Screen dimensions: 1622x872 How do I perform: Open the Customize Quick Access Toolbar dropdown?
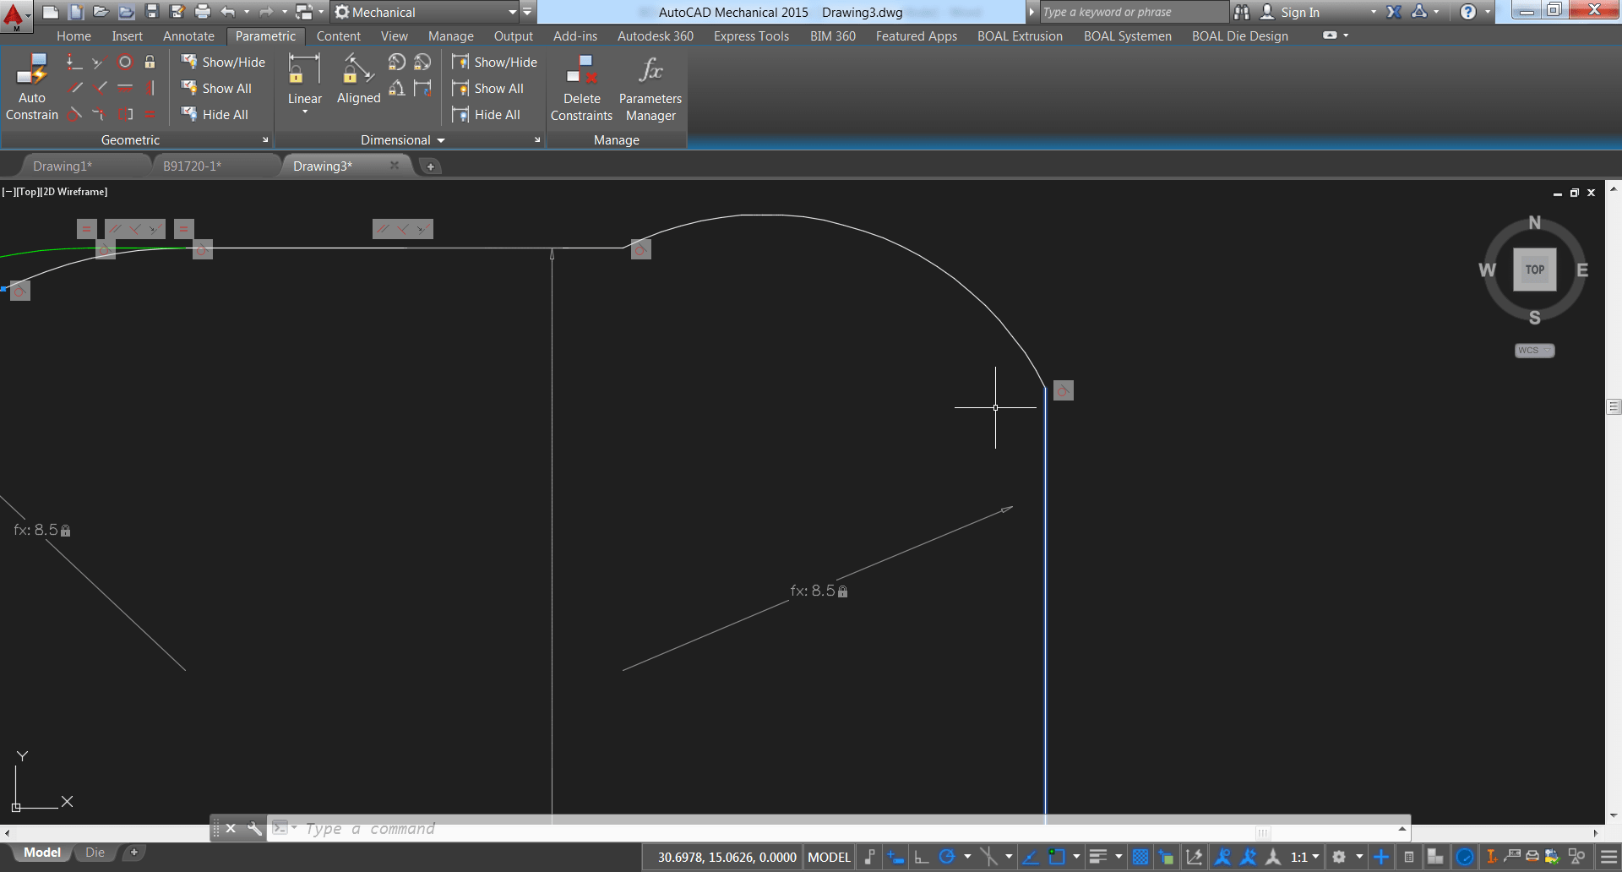click(528, 12)
